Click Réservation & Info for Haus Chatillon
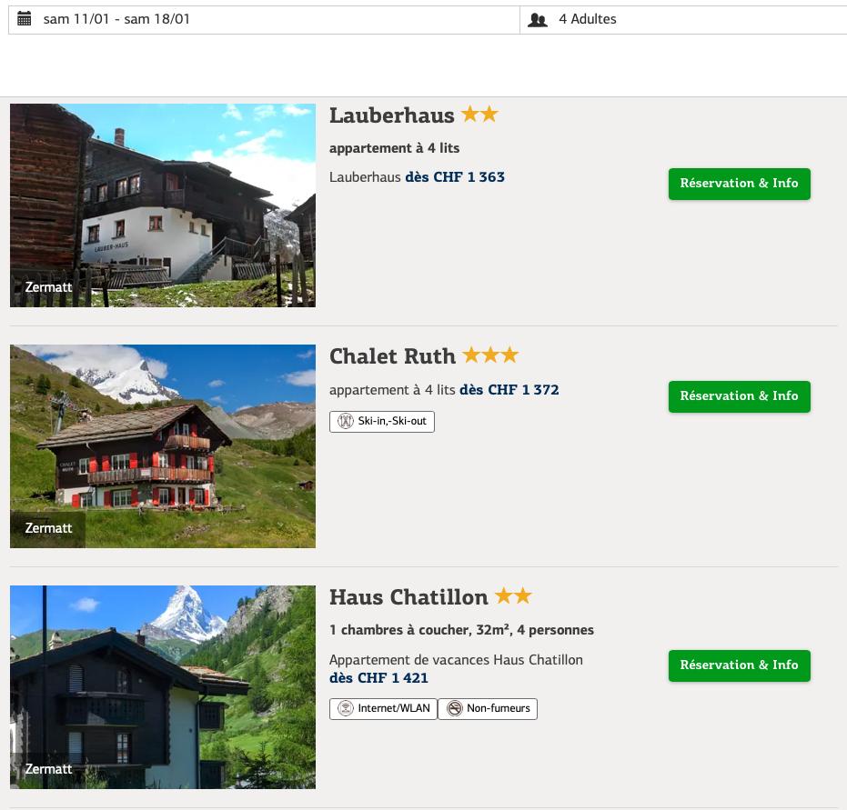The height and width of the screenshot is (810, 847). pos(739,665)
